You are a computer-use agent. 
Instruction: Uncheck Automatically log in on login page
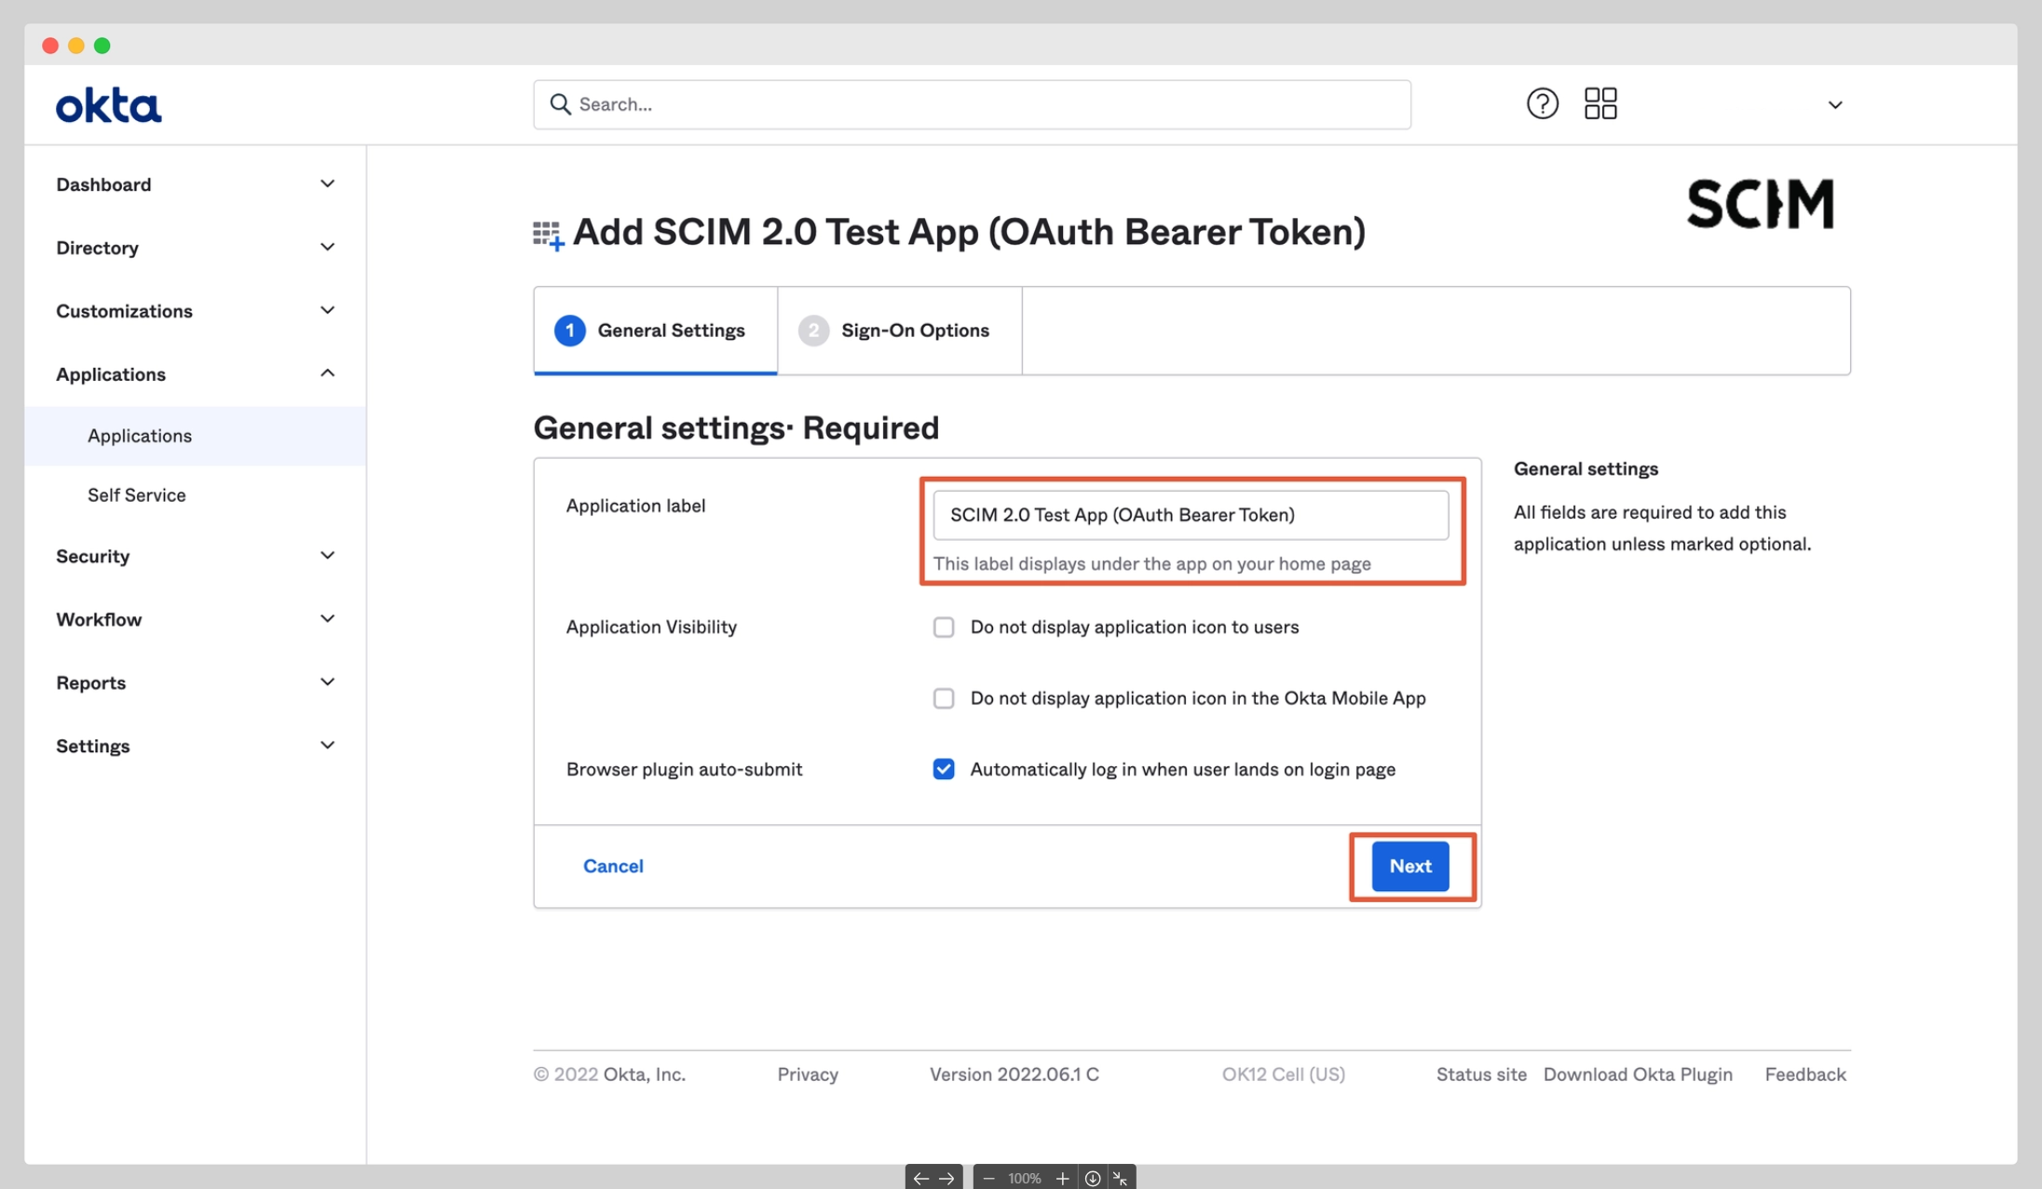(x=944, y=769)
